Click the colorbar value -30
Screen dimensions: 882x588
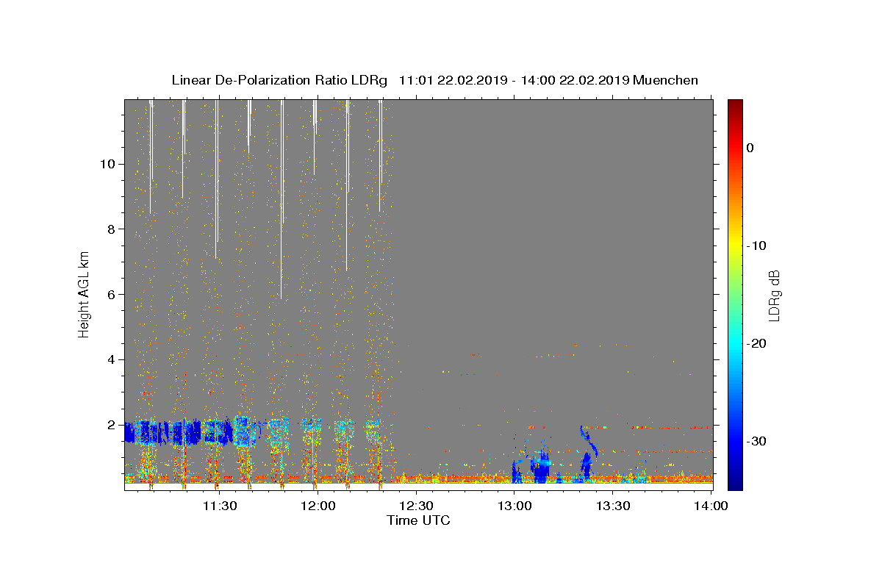click(757, 441)
